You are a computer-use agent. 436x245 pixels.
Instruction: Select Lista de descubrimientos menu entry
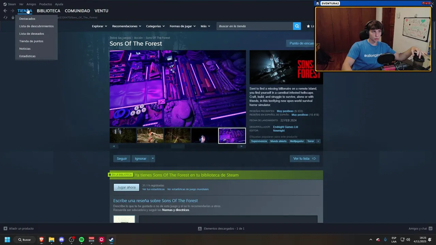(x=36, y=26)
